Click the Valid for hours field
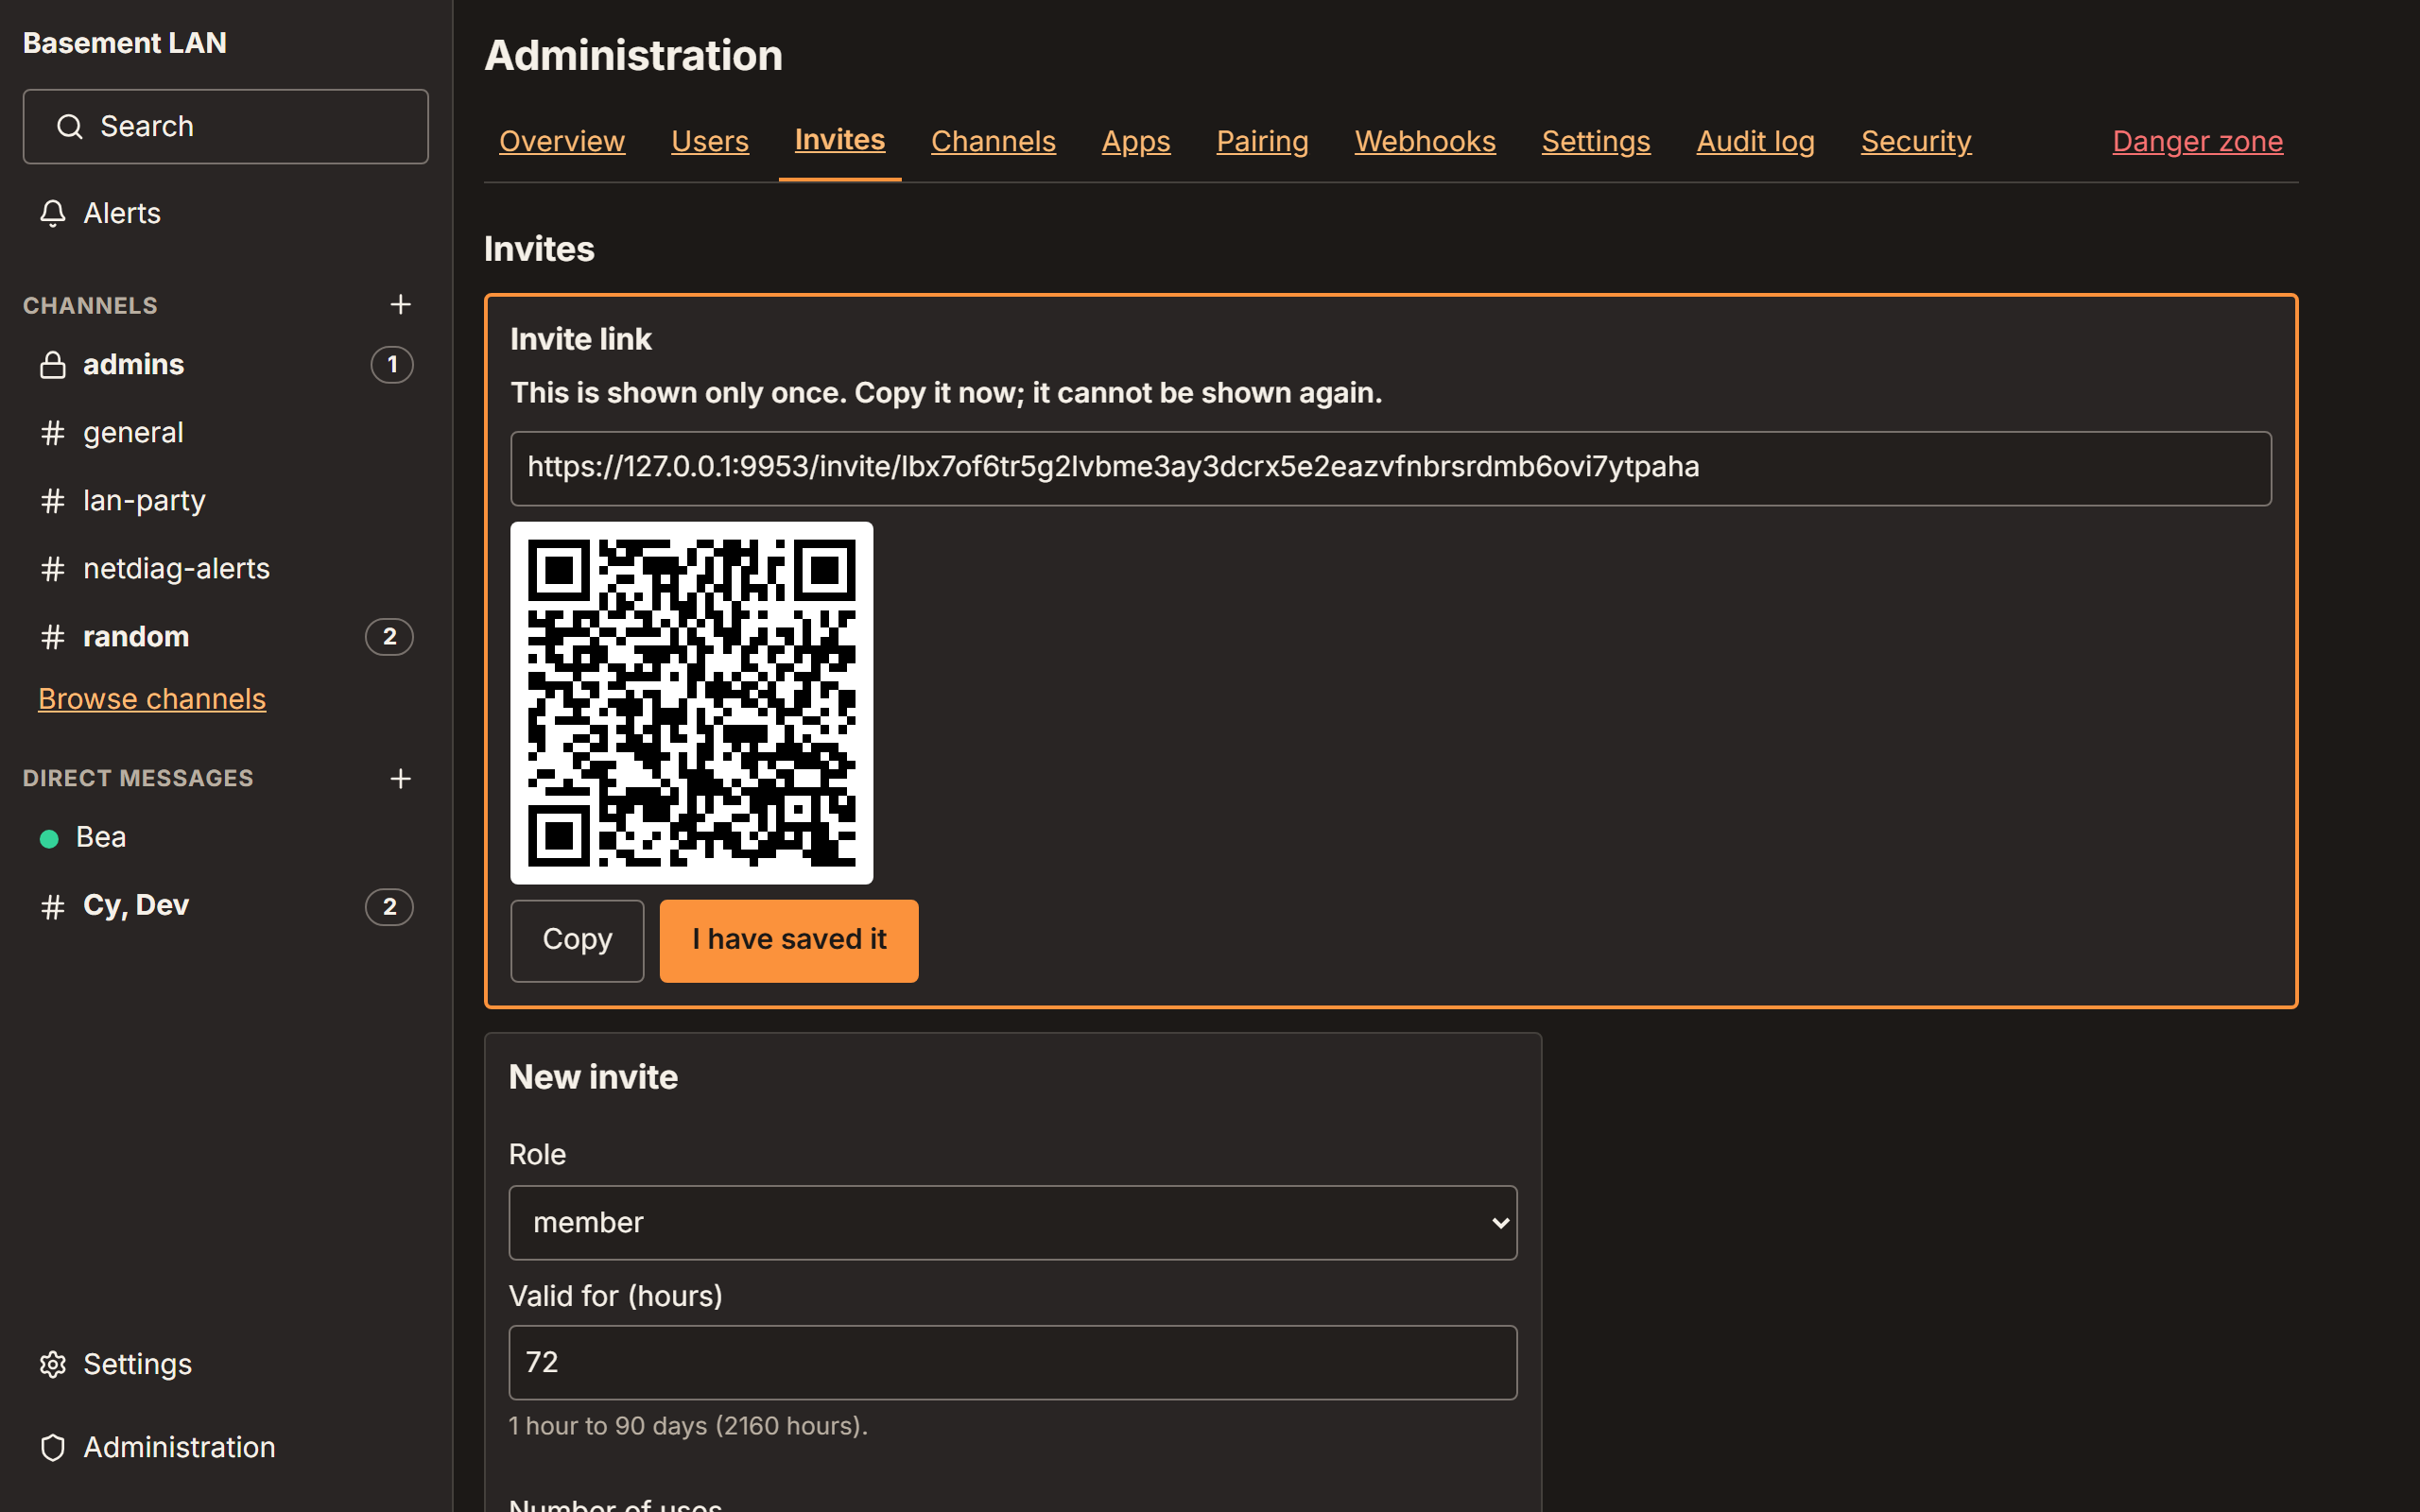This screenshot has height=1512, width=2420. tap(1013, 1362)
